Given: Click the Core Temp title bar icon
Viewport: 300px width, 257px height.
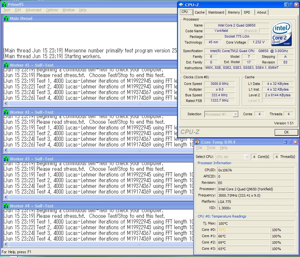Looking at the screenshot, I should pyautogui.click(x=197, y=142).
